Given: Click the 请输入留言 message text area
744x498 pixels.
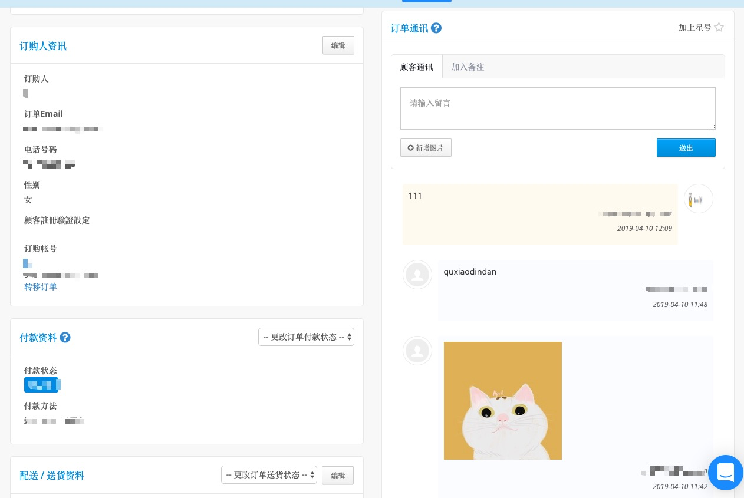Looking at the screenshot, I should (558, 108).
